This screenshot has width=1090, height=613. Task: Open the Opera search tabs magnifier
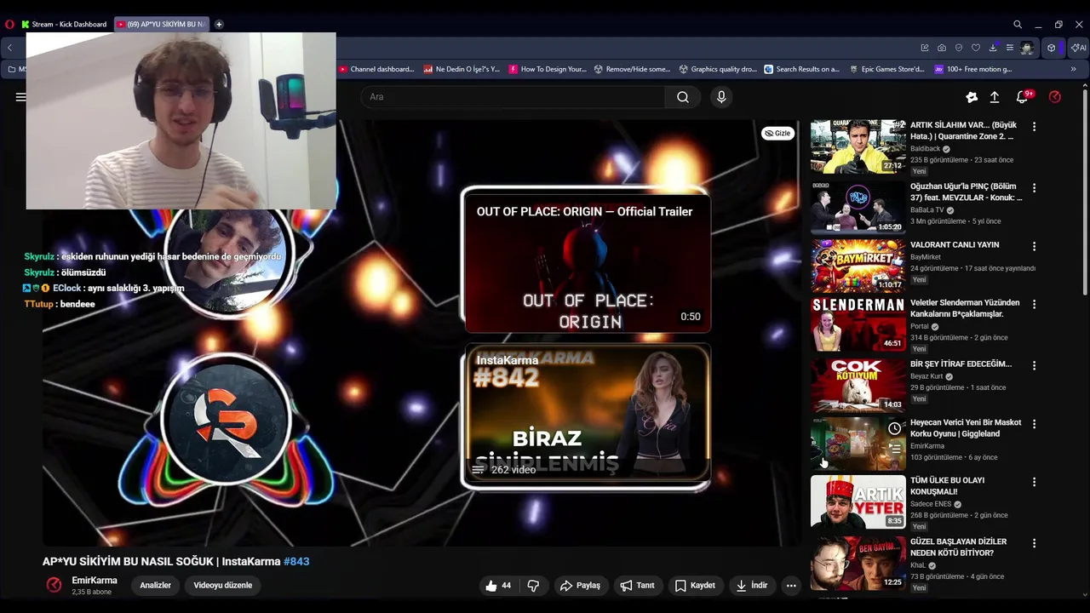coord(1018,25)
